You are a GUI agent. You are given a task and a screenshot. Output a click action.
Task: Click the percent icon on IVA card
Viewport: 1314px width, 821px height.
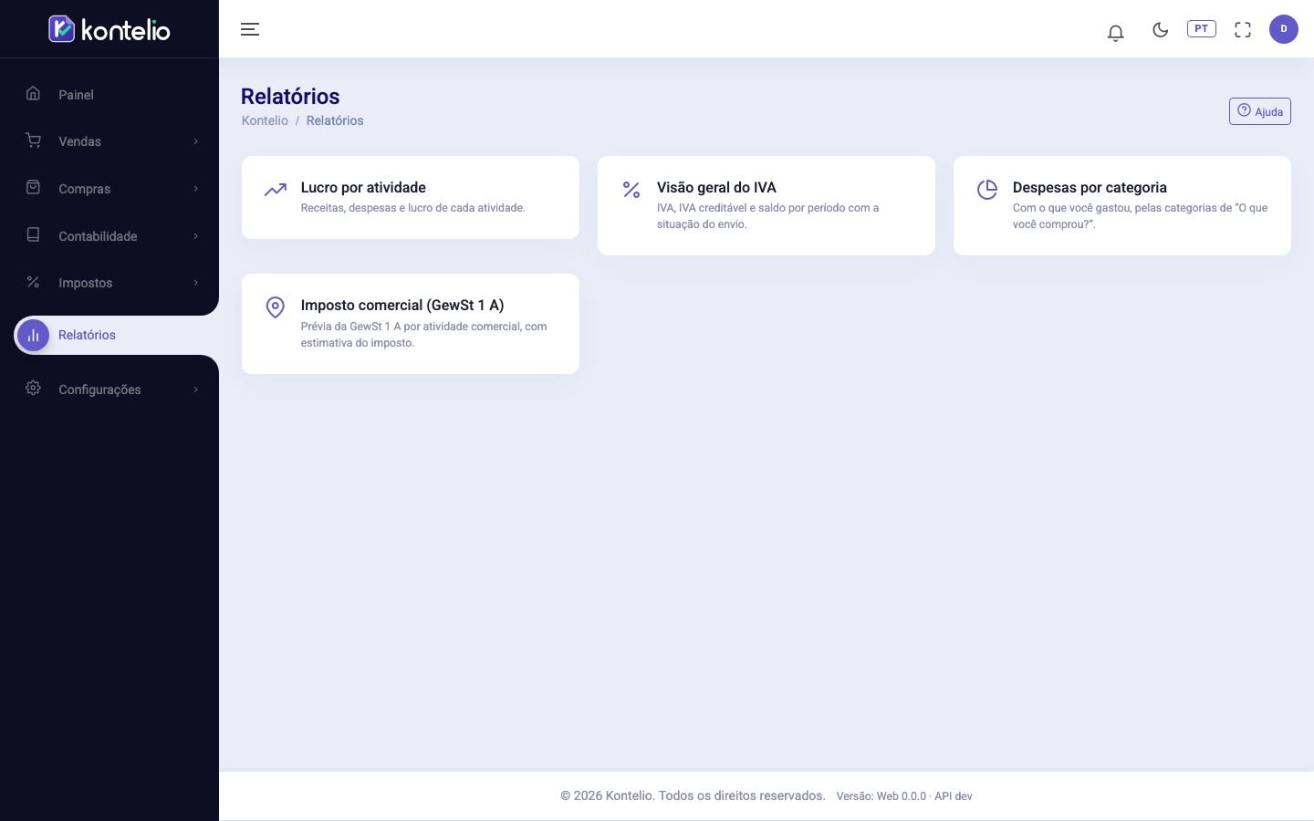coord(631,190)
